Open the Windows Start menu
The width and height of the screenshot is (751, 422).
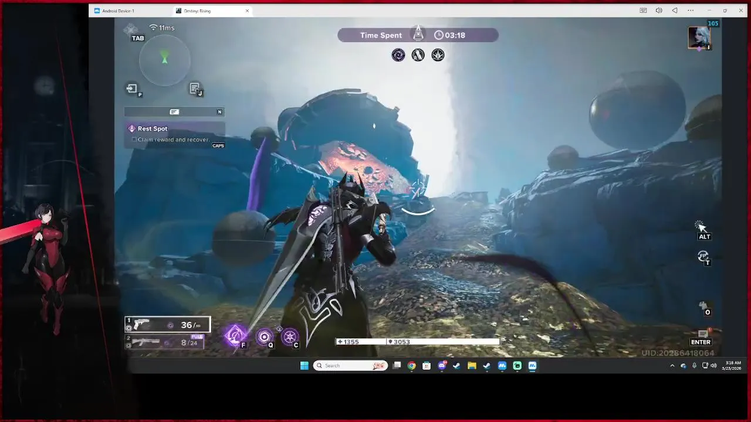coord(304,366)
